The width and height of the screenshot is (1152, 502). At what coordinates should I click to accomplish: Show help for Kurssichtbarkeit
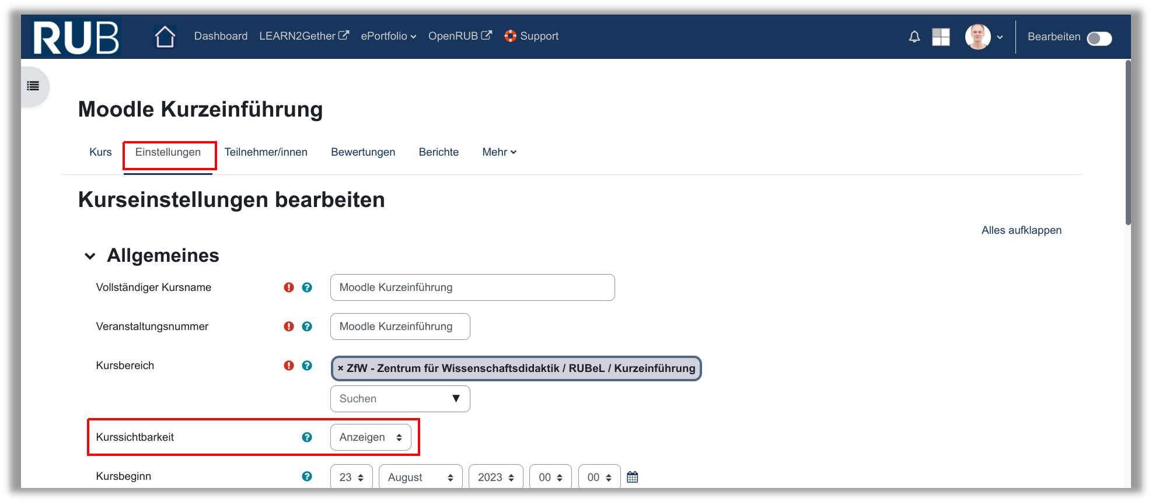(x=307, y=437)
